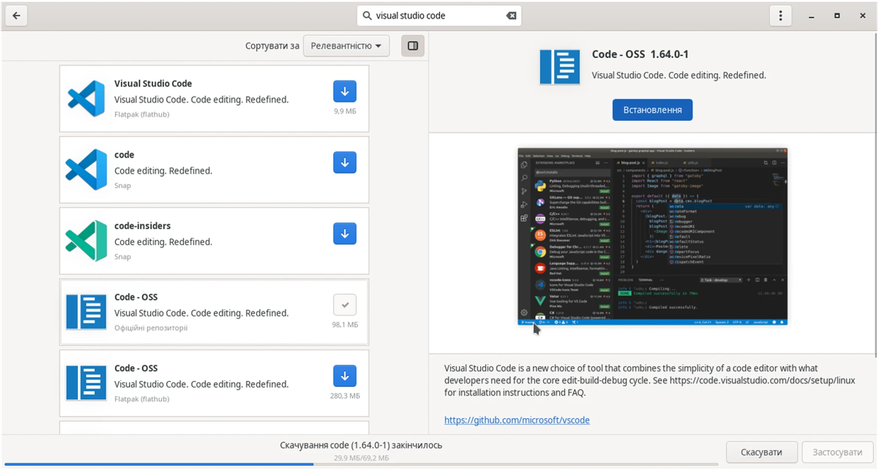878x470 pixels.
Task: Click 'Офіційні репозиторії' source label
Action: (x=151, y=328)
